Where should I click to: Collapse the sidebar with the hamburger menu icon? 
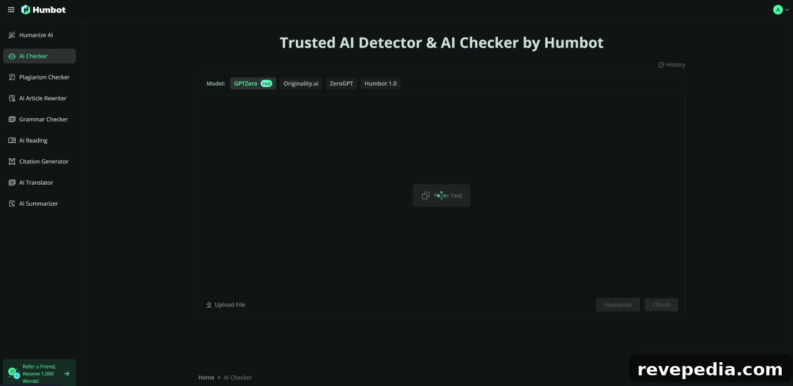pyautogui.click(x=11, y=10)
